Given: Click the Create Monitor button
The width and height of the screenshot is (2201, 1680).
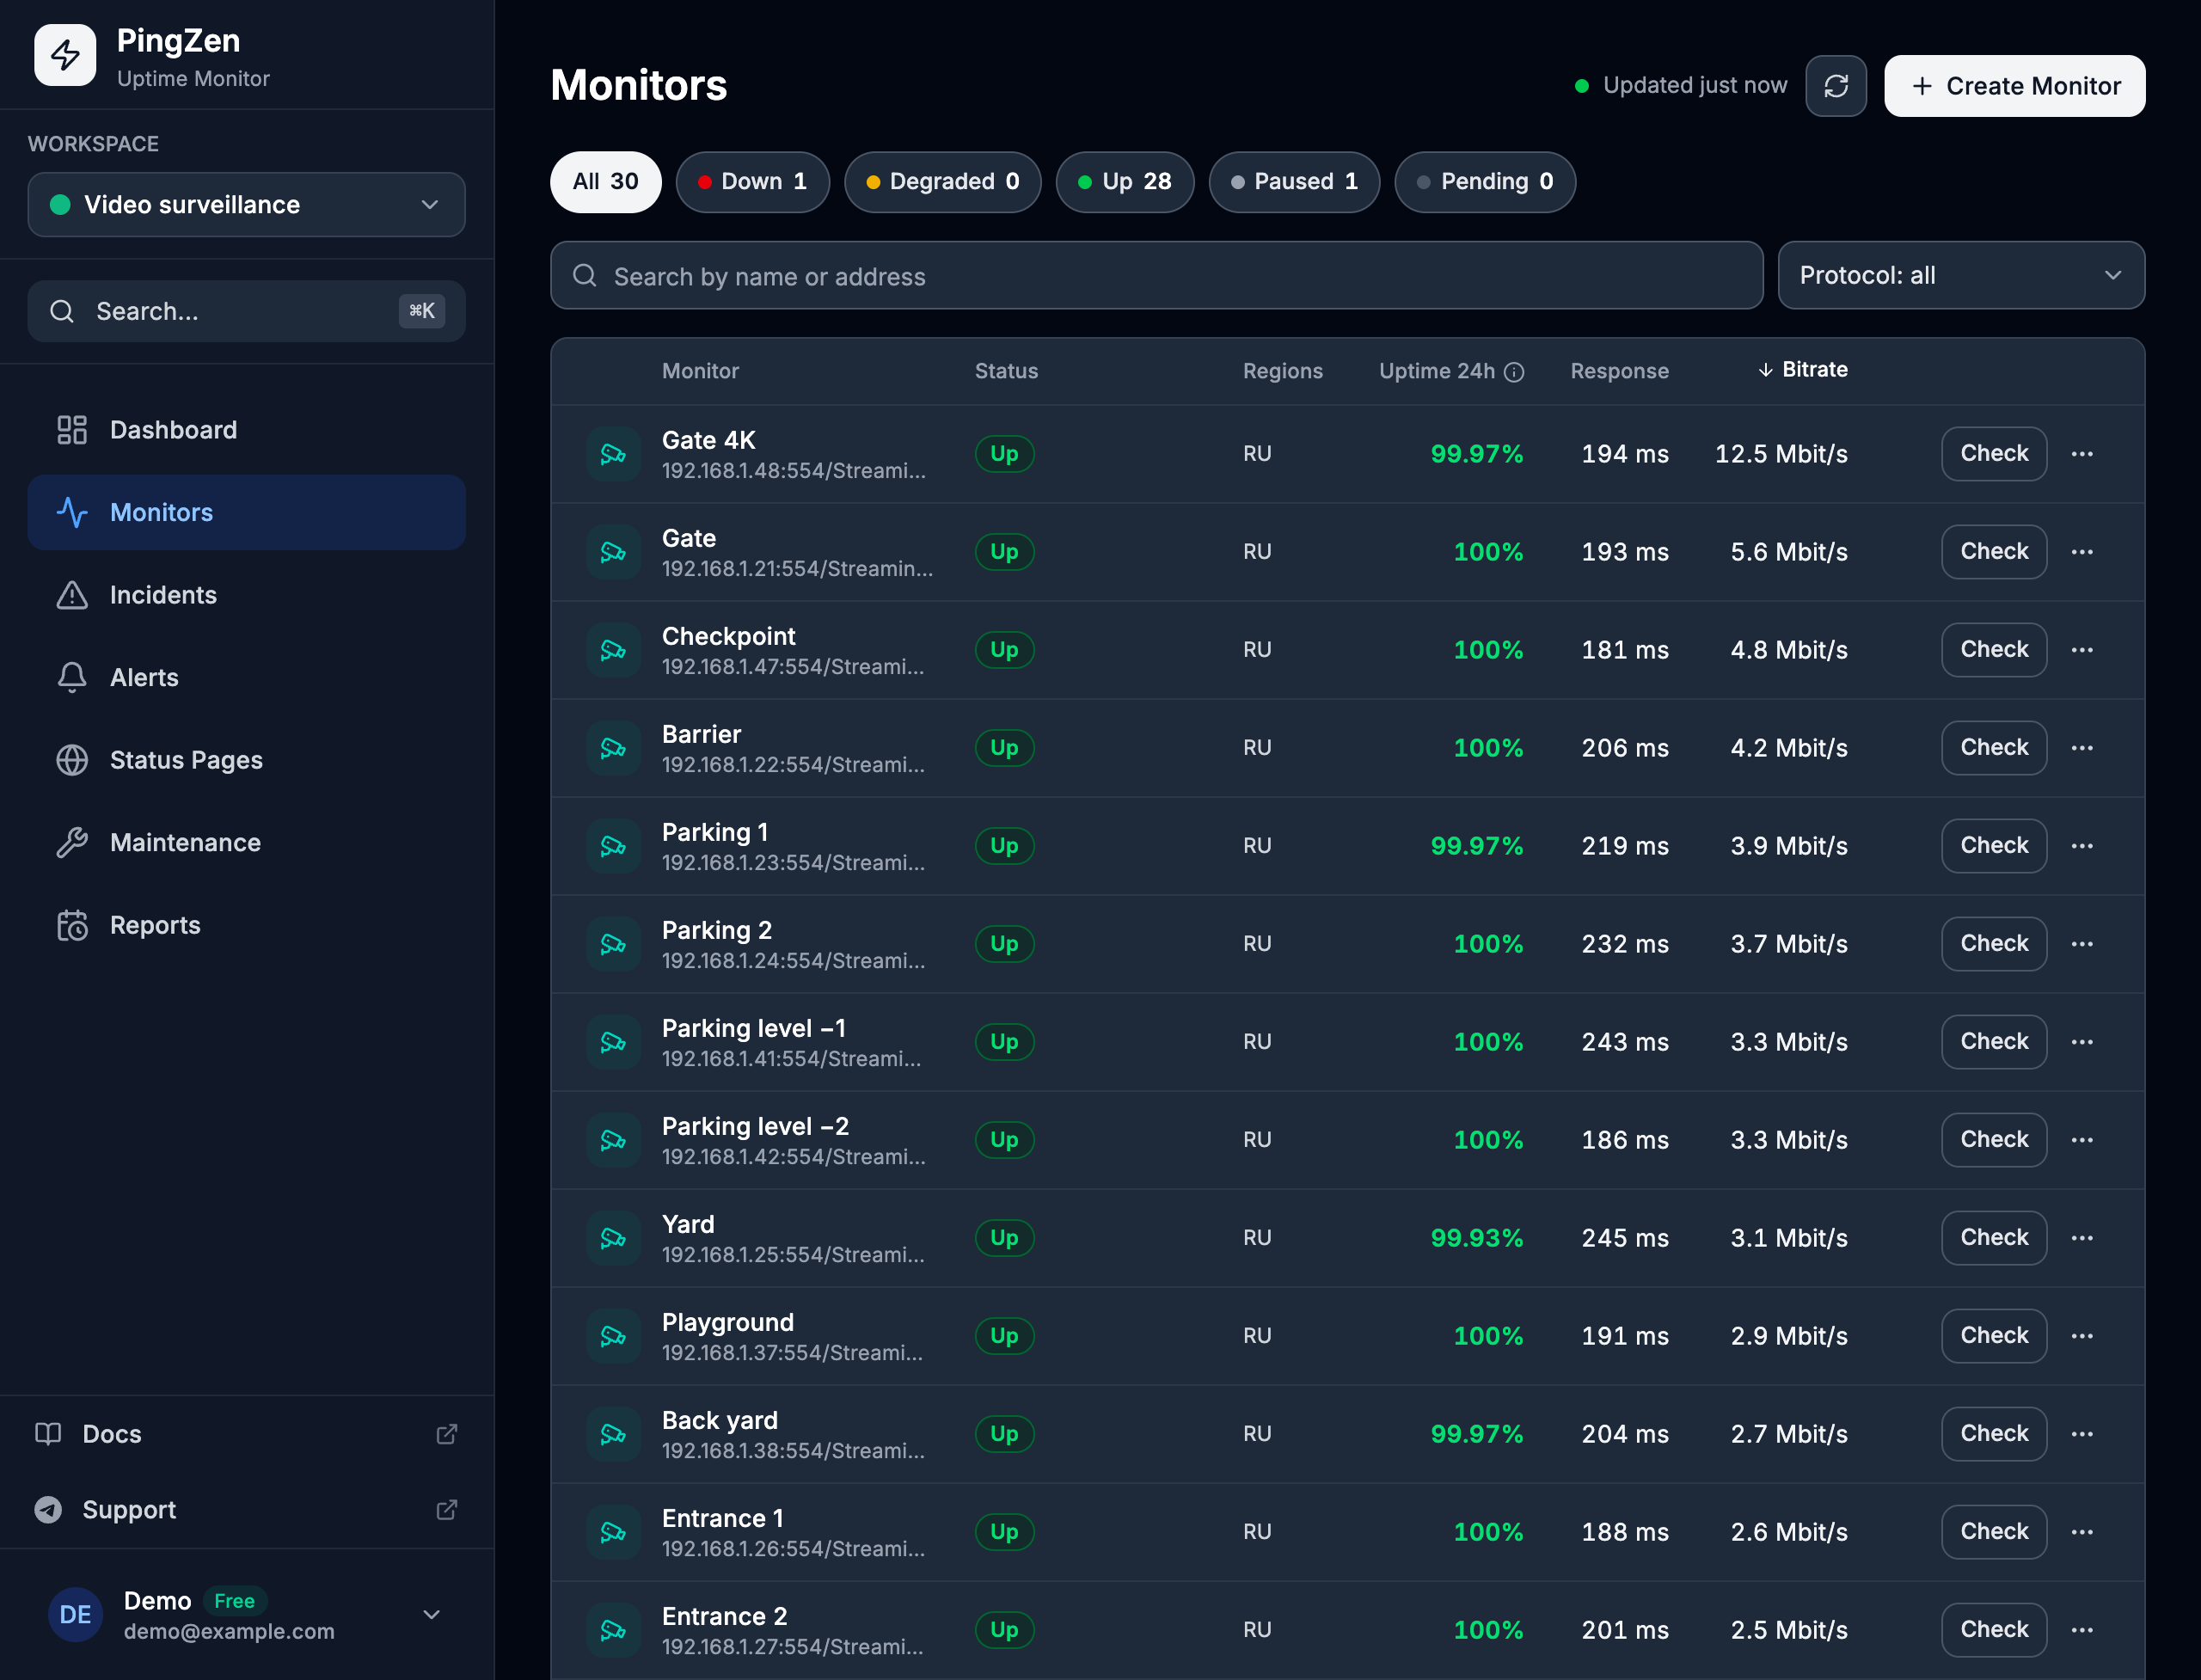Looking at the screenshot, I should (2014, 86).
